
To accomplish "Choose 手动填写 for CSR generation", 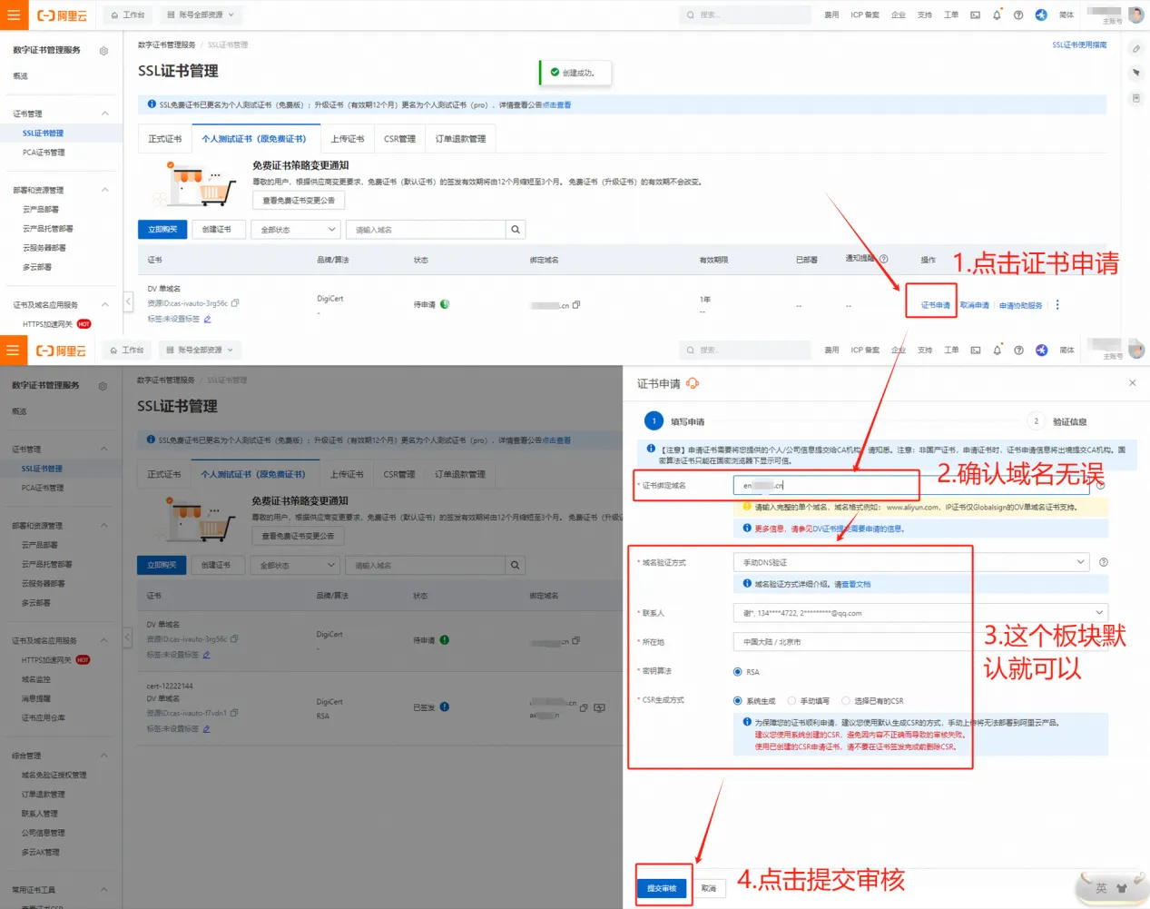I will pos(791,701).
